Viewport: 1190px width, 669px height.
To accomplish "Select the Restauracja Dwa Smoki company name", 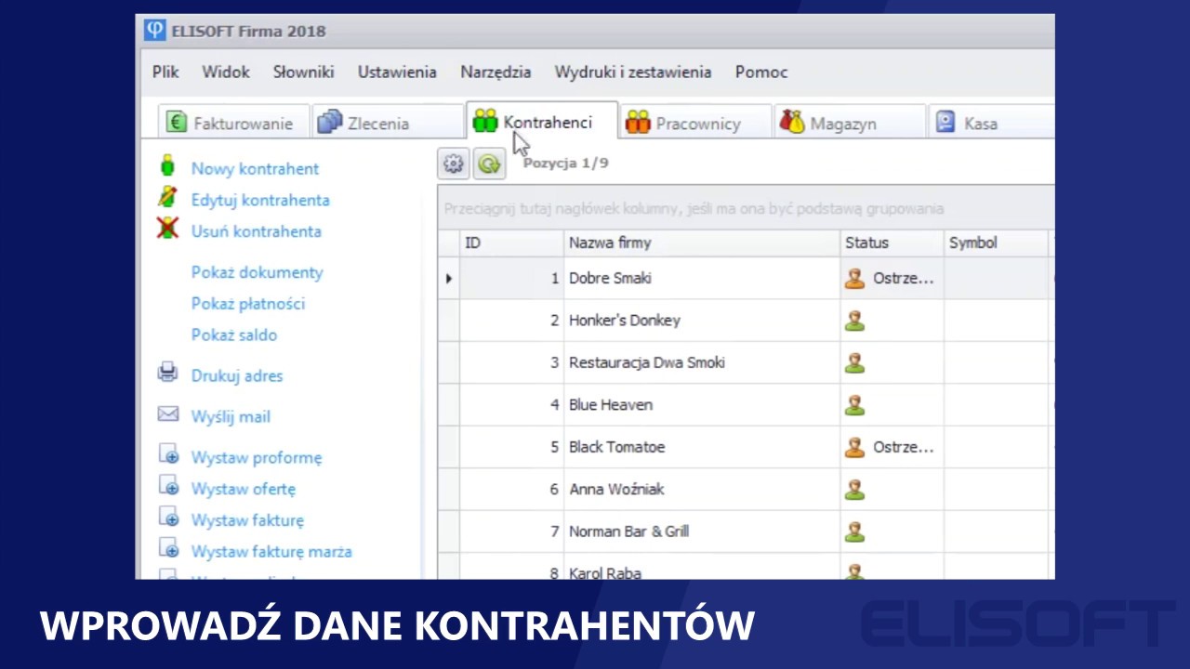I will pos(647,362).
